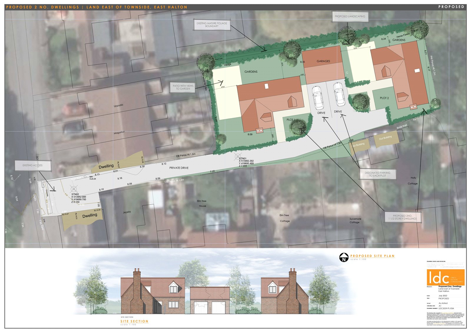Click the north arrow compass symbol
This screenshot has width=471, height=333.
point(343,257)
